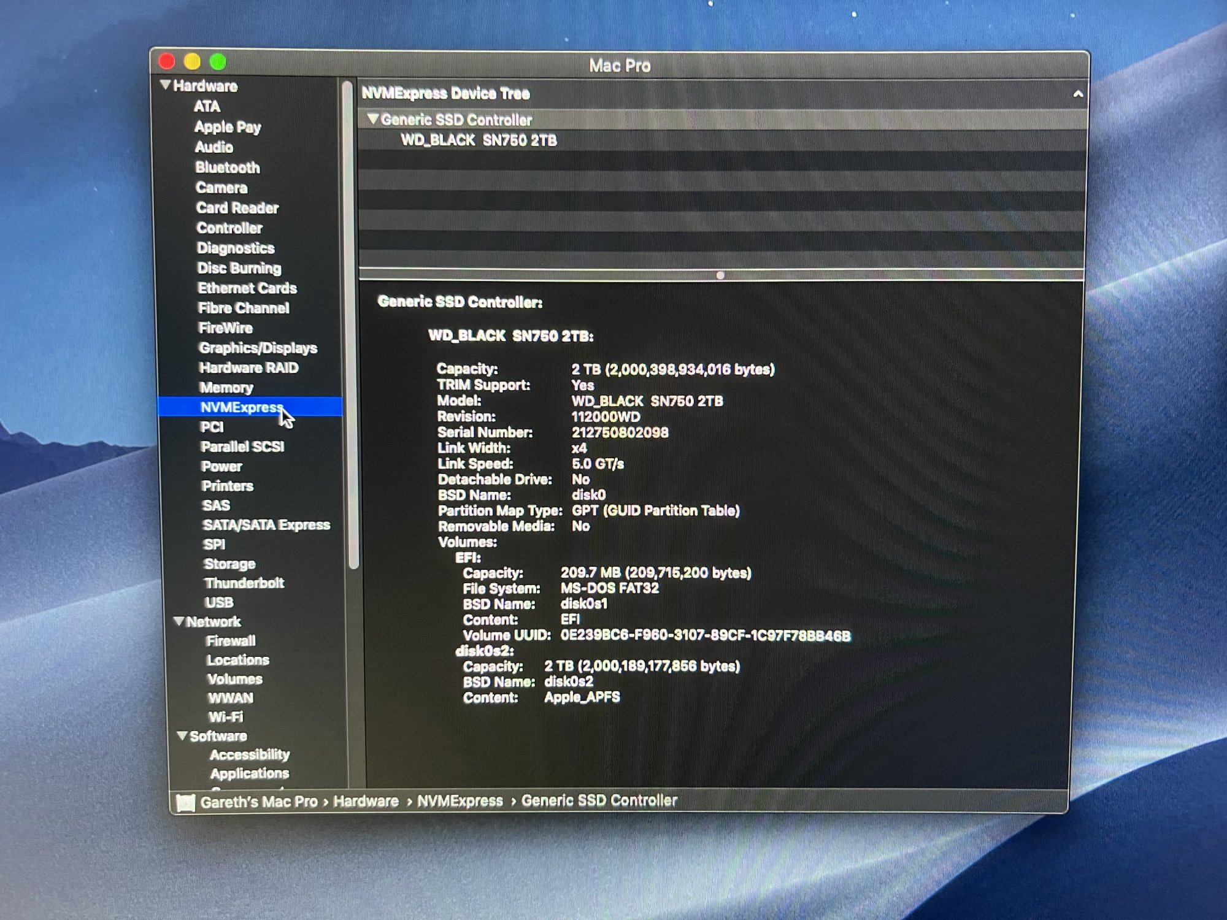
Task: Click the red close window button
Action: coord(167,62)
